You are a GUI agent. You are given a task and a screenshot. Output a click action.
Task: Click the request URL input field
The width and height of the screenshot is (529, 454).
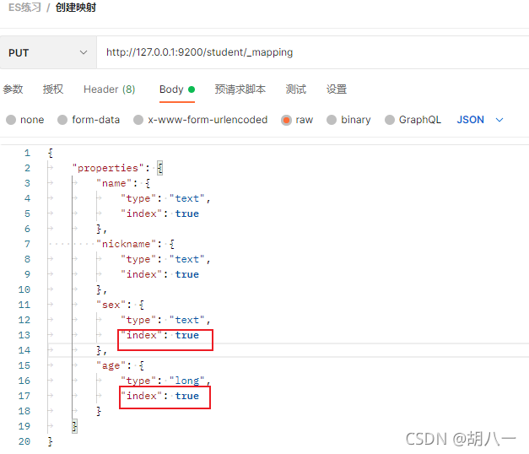click(313, 52)
